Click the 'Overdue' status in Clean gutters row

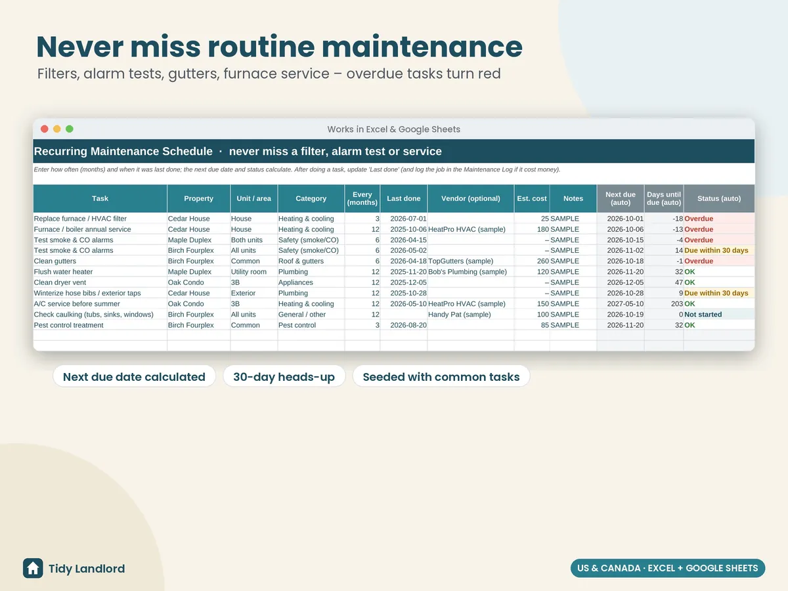(x=719, y=261)
